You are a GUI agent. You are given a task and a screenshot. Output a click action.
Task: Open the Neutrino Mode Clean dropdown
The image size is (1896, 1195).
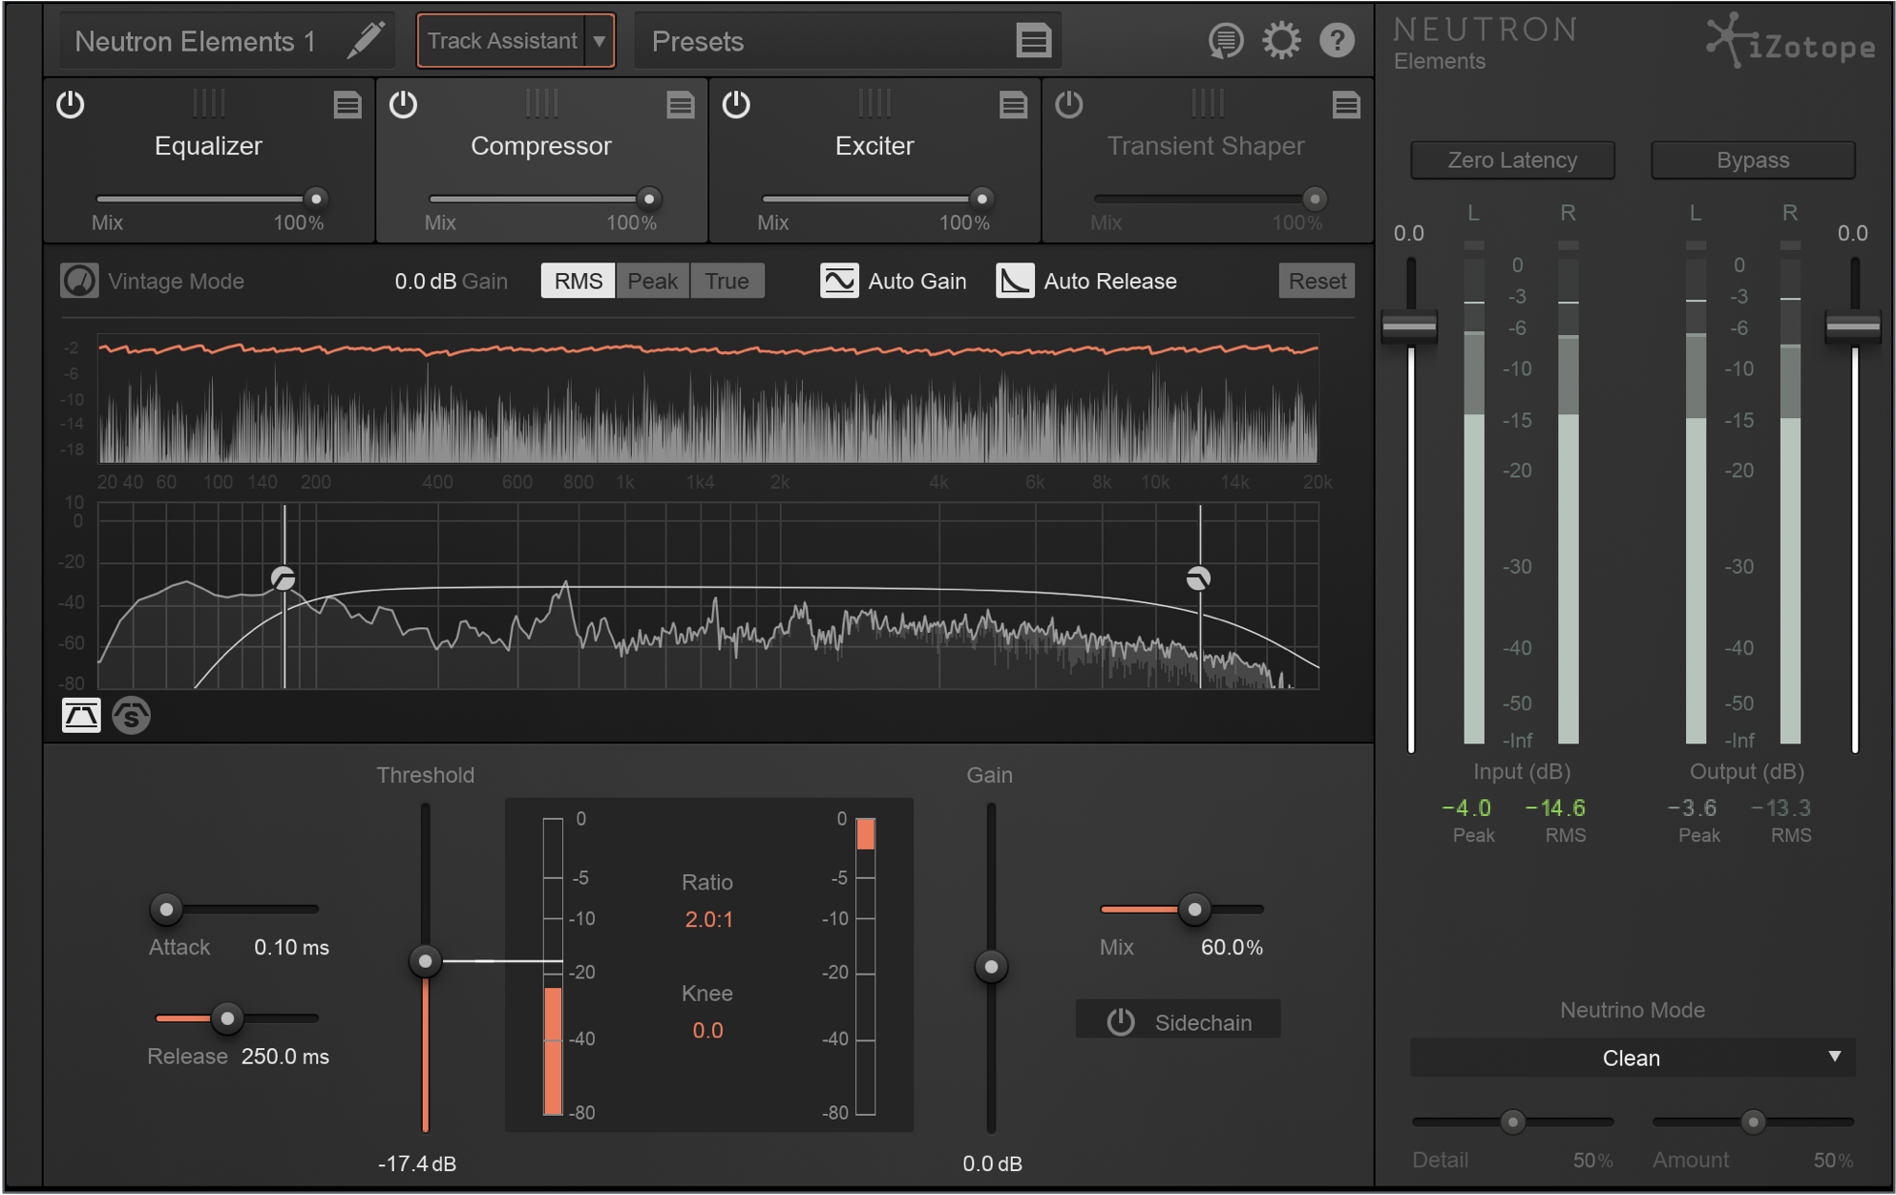tap(1632, 1058)
